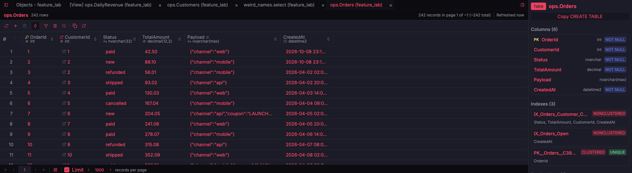632x173 pixels.
Task: Toggle the left sidebar panel icon
Action: point(6,5)
